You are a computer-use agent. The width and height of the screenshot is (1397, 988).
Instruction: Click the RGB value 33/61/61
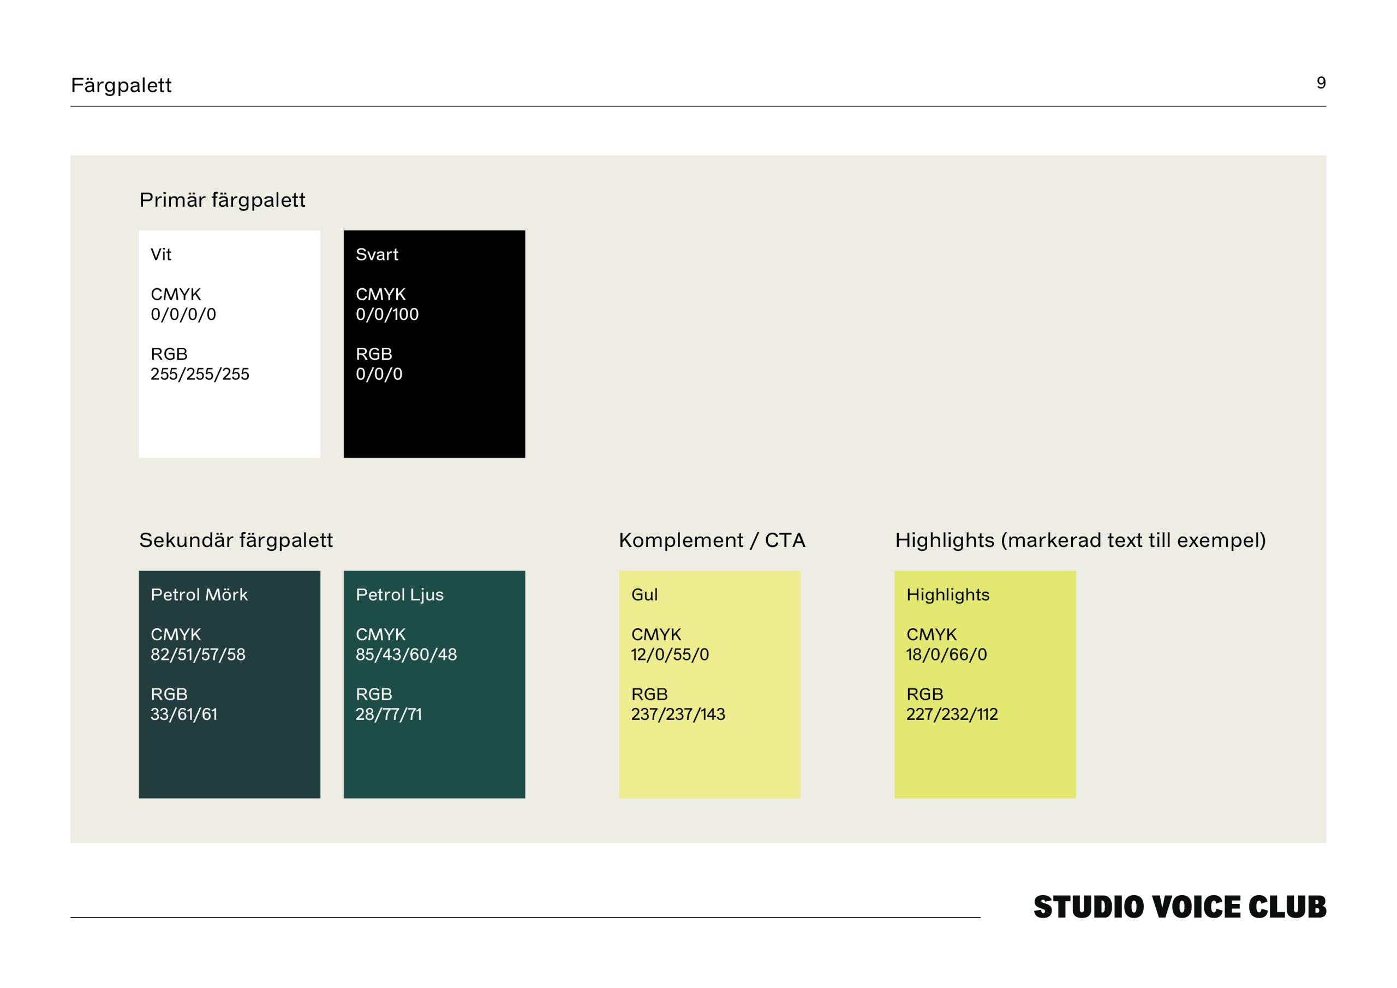184,714
